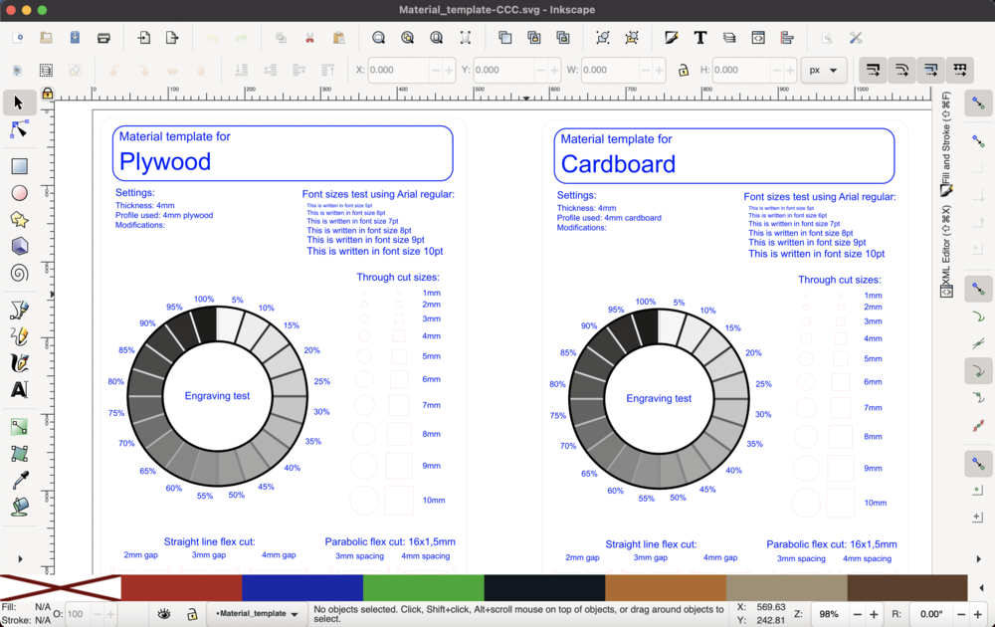Open the color palette menu arrow
The image size is (995, 627).
pos(981,587)
